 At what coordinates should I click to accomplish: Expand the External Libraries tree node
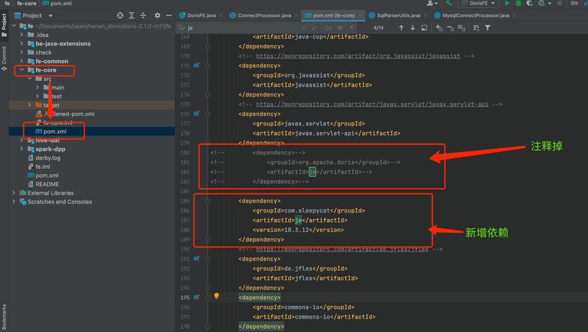point(14,193)
